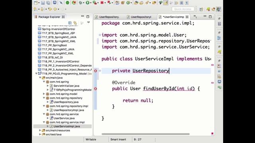Collapse T19_PP_POJO_Programming_Model project

[x=36, y=73]
